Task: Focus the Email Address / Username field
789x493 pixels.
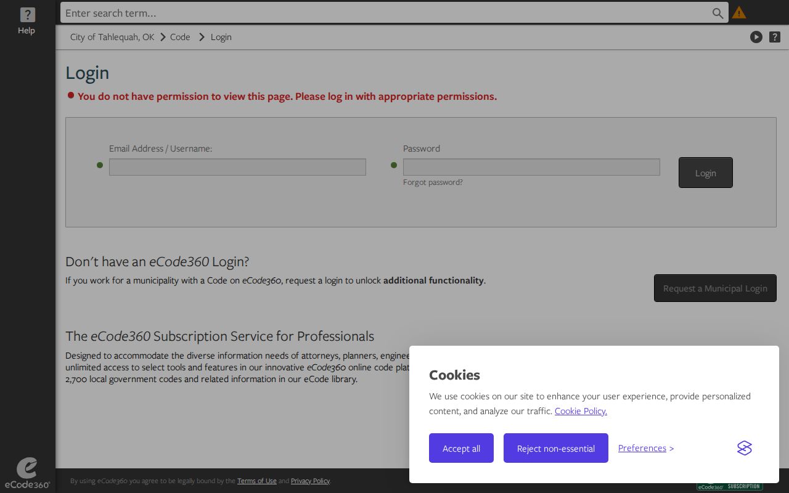Action: (x=237, y=167)
